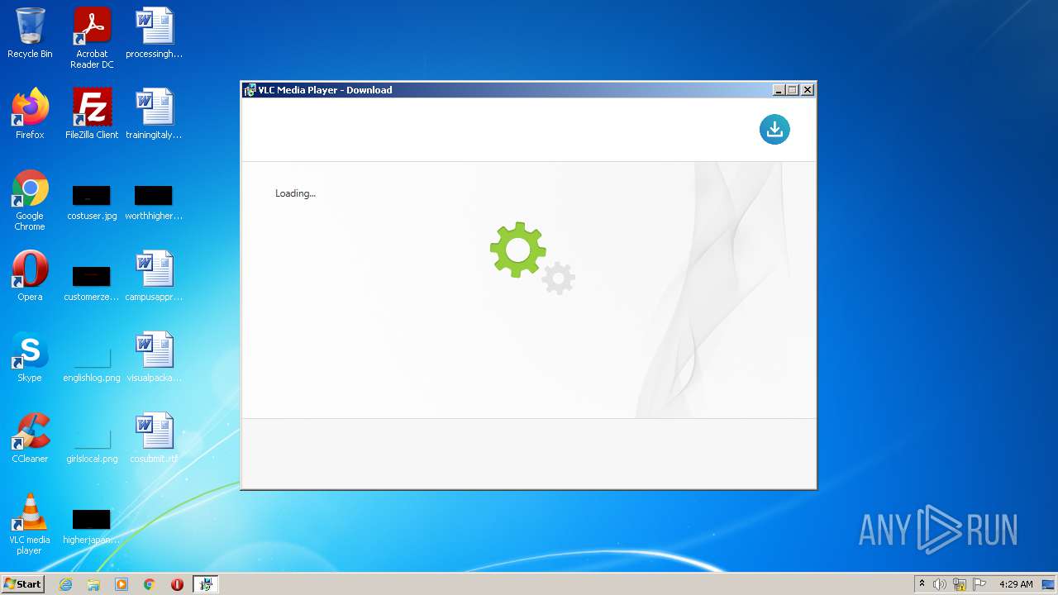Open cosubmit.rtf document
The height and width of the screenshot is (595, 1058).
click(x=154, y=438)
